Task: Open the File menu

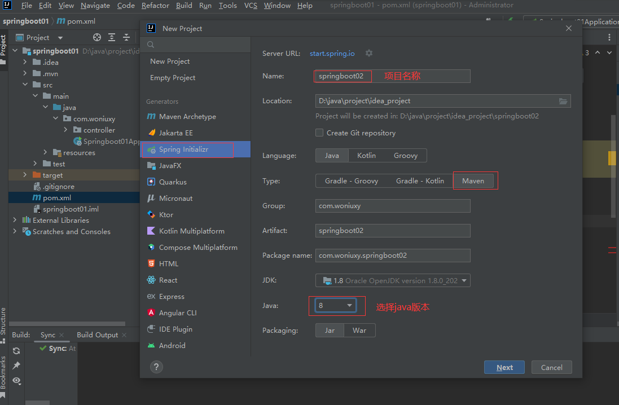Action: pyautogui.click(x=27, y=6)
